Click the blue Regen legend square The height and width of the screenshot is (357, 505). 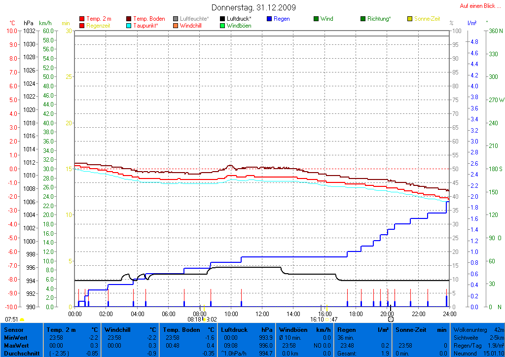[x=269, y=19]
